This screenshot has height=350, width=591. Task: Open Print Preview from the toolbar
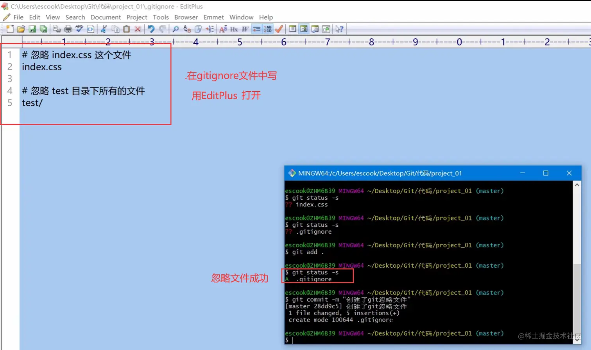pyautogui.click(x=57, y=29)
